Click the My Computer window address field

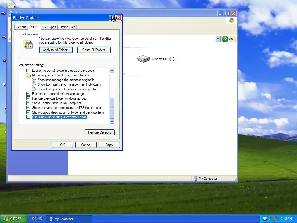[169, 39]
